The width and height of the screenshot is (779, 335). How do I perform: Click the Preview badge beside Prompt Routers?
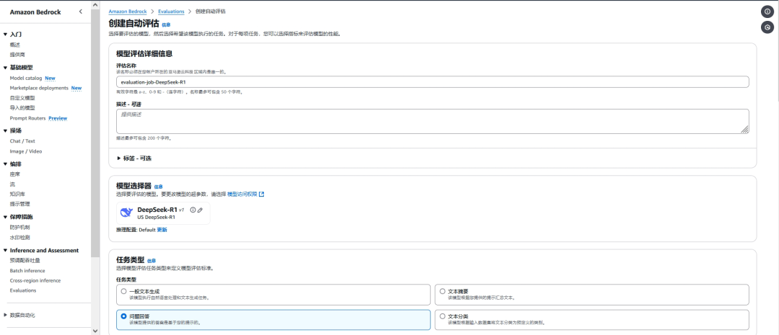coord(58,118)
